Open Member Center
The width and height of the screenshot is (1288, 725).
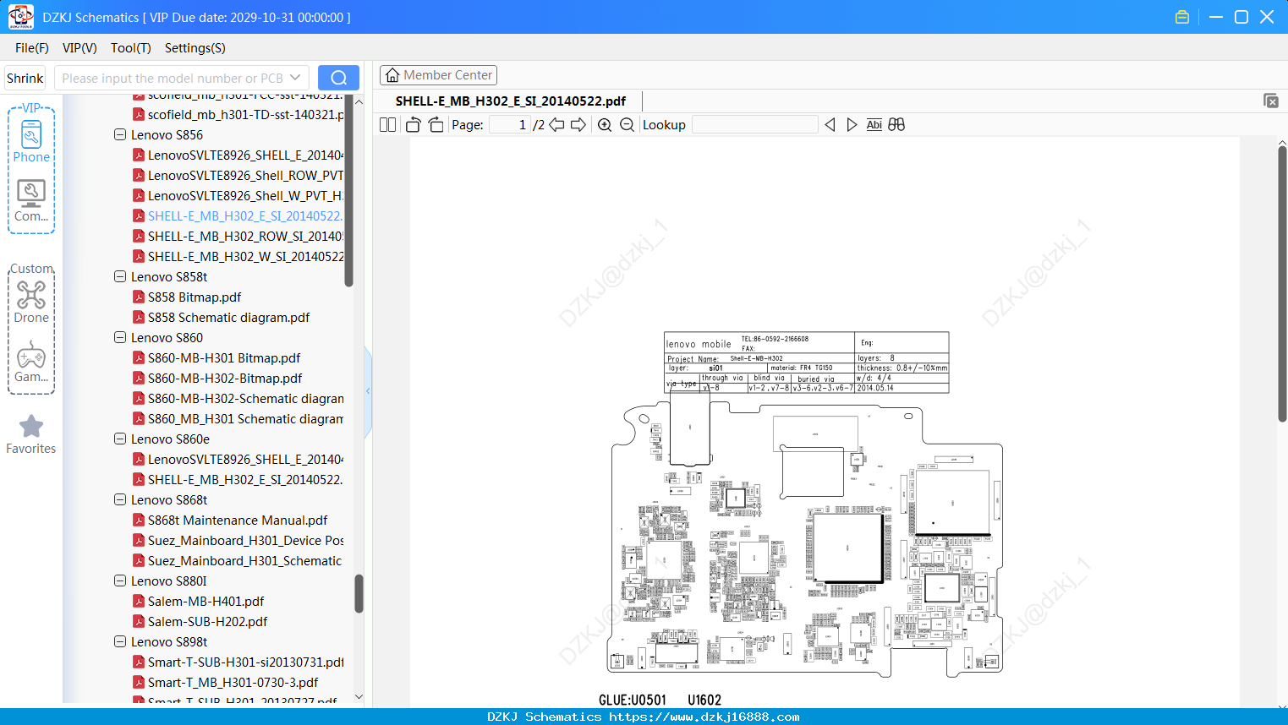coord(438,75)
